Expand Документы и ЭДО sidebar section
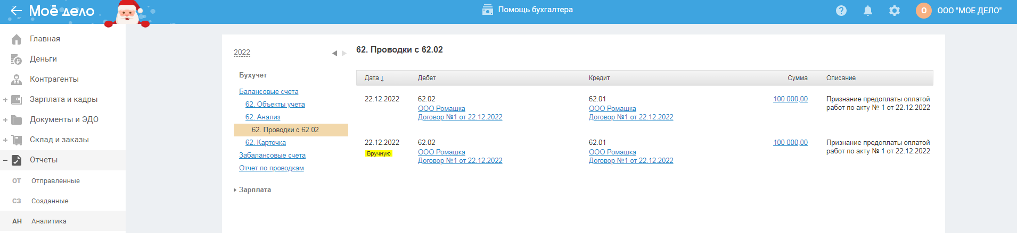The image size is (1017, 233). tap(5, 120)
